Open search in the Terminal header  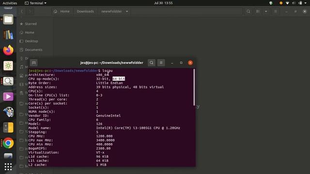coord(152,63)
